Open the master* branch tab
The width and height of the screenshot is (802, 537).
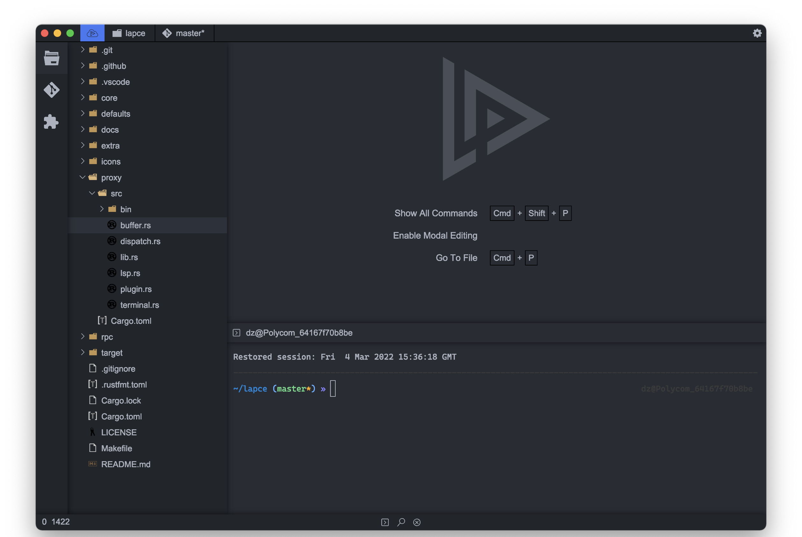click(x=184, y=33)
